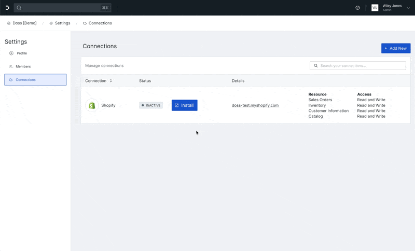Click the magnifier icon in top search bar

pyautogui.click(x=19, y=8)
